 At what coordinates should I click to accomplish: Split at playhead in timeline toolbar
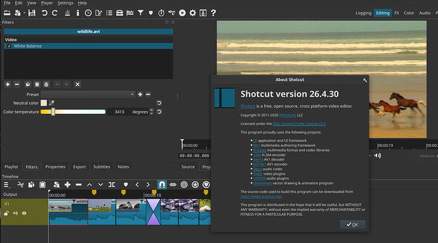pyautogui.click(x=112, y=185)
